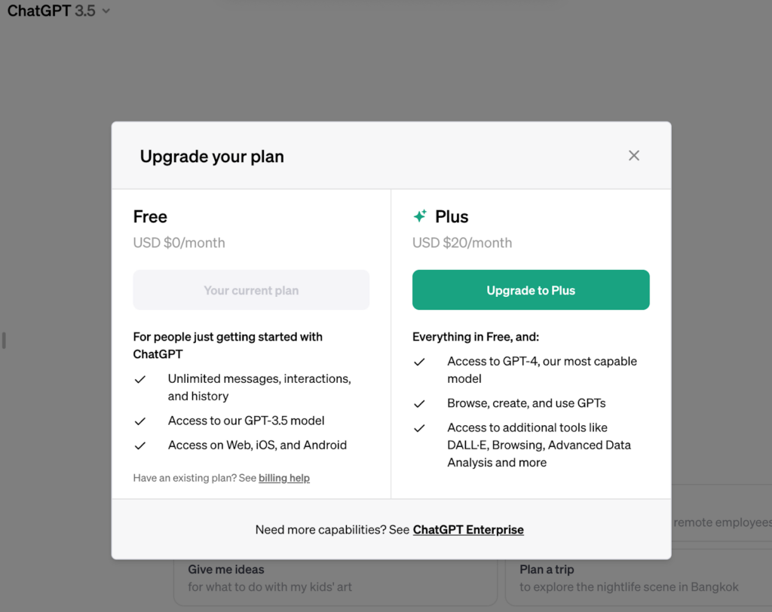Select the Give me ideas suggestion card
This screenshot has height=612, width=772.
(x=335, y=582)
